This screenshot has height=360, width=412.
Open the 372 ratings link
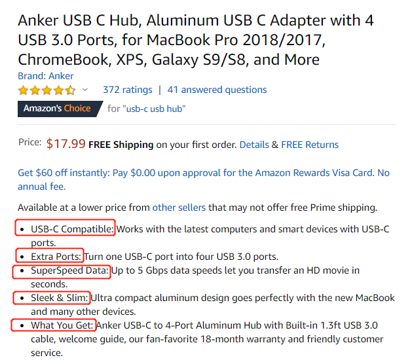(x=128, y=90)
